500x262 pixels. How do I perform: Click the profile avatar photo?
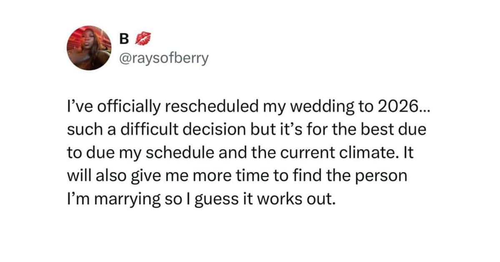(89, 48)
